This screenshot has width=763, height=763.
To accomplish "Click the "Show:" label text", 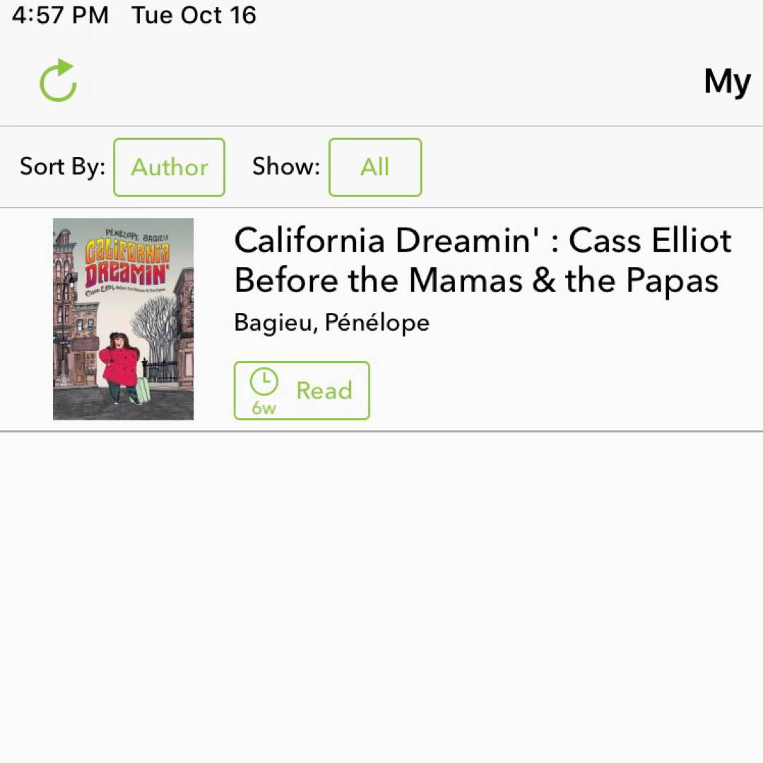I will (286, 167).
